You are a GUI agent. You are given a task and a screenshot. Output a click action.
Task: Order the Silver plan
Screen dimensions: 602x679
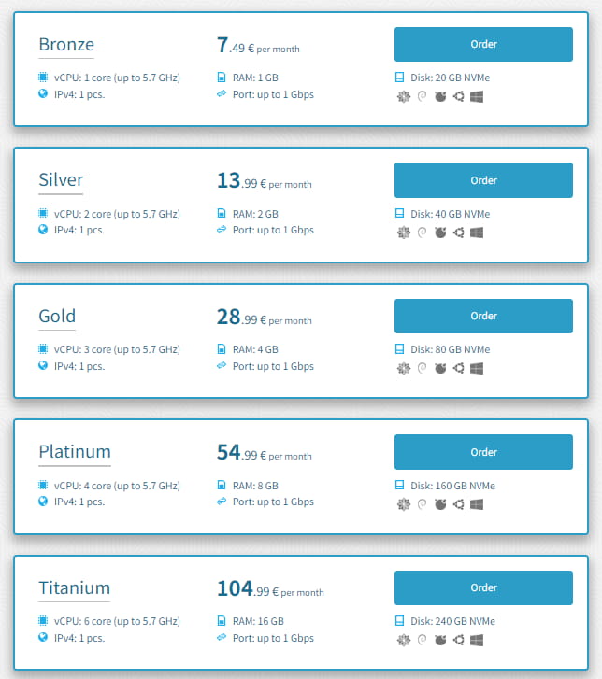click(483, 180)
